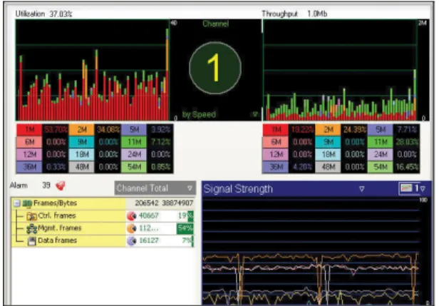This screenshot has width=439, height=306.
Task: Click the utilization 5M purple swatch
Action: click(134, 130)
